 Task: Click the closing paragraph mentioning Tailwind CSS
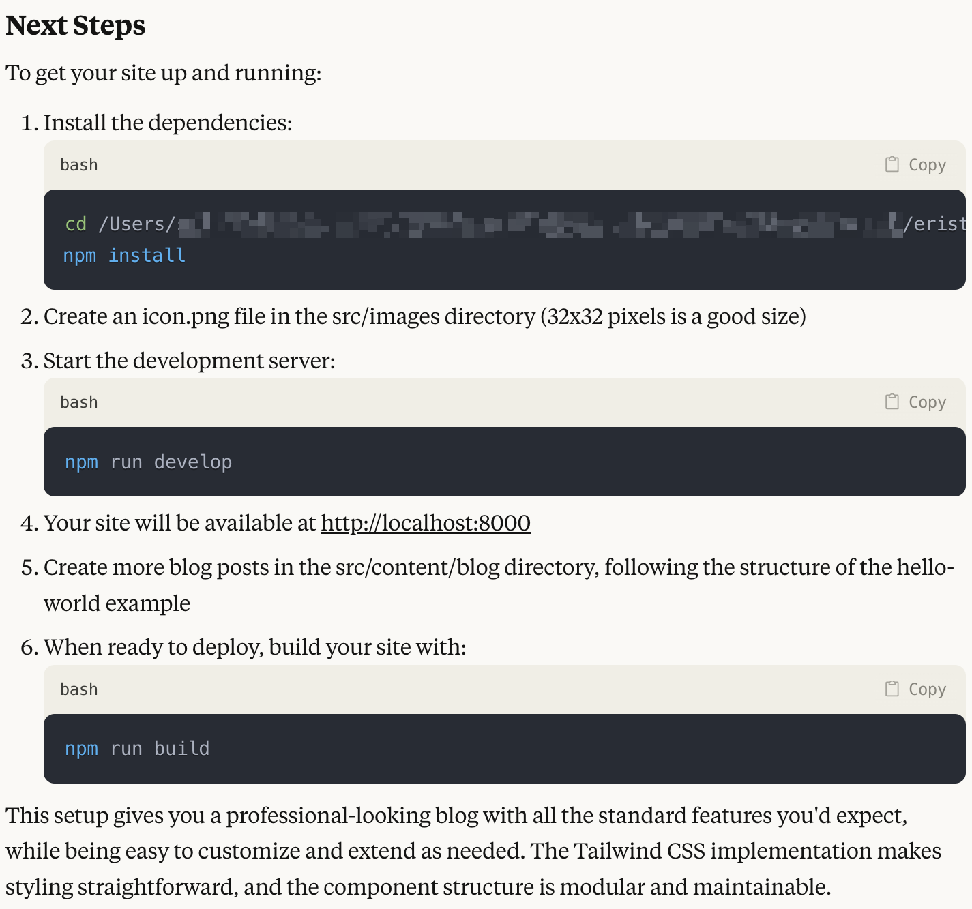pos(473,851)
